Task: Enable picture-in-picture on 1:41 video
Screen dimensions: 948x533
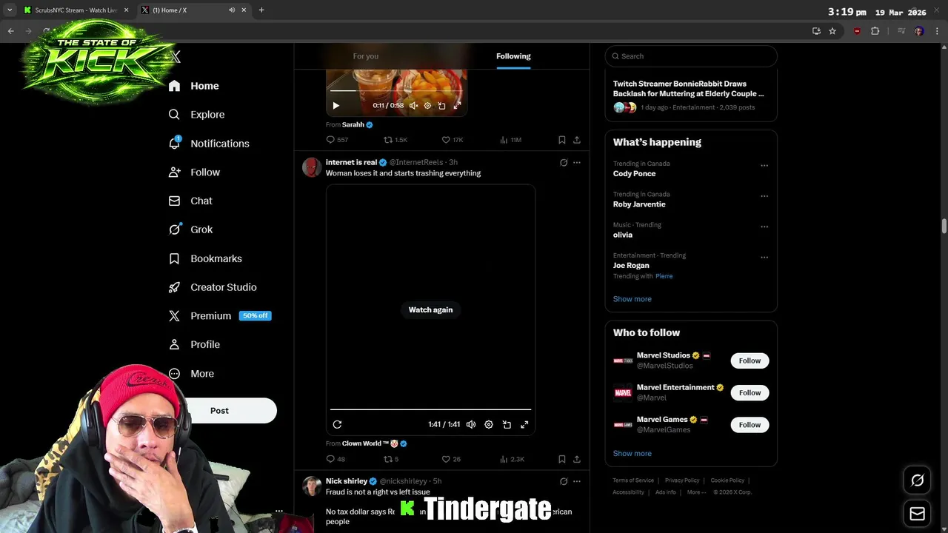Action: [507, 424]
